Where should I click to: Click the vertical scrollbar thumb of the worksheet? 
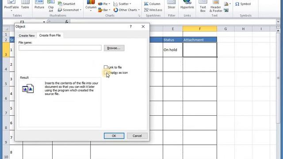278,78
